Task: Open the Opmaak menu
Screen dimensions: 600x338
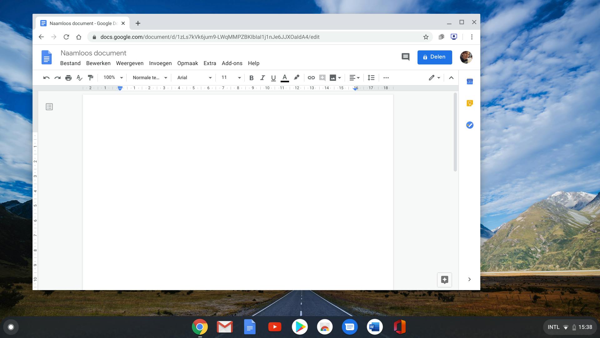Action: [187, 63]
